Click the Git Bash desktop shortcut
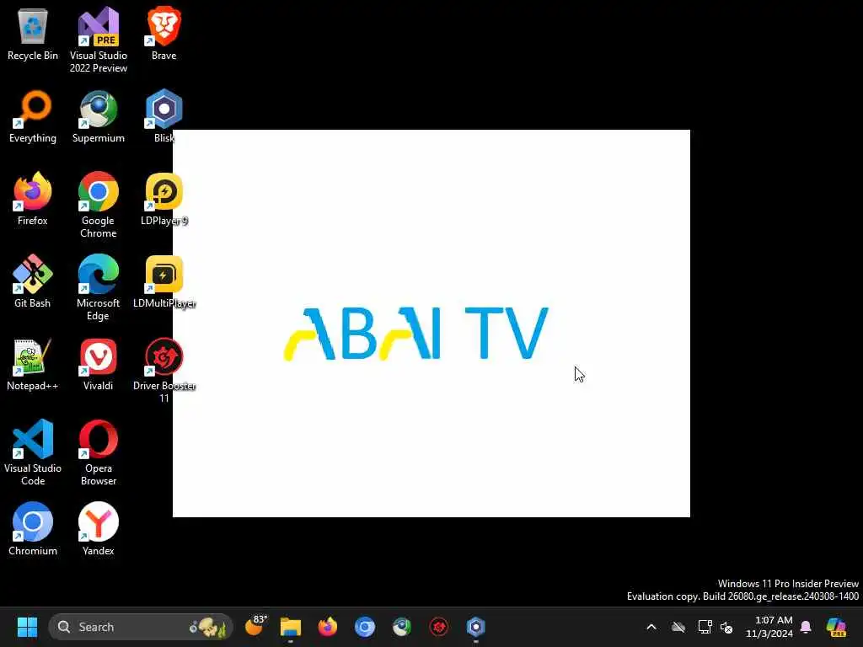The height and width of the screenshot is (647, 863). [33, 281]
